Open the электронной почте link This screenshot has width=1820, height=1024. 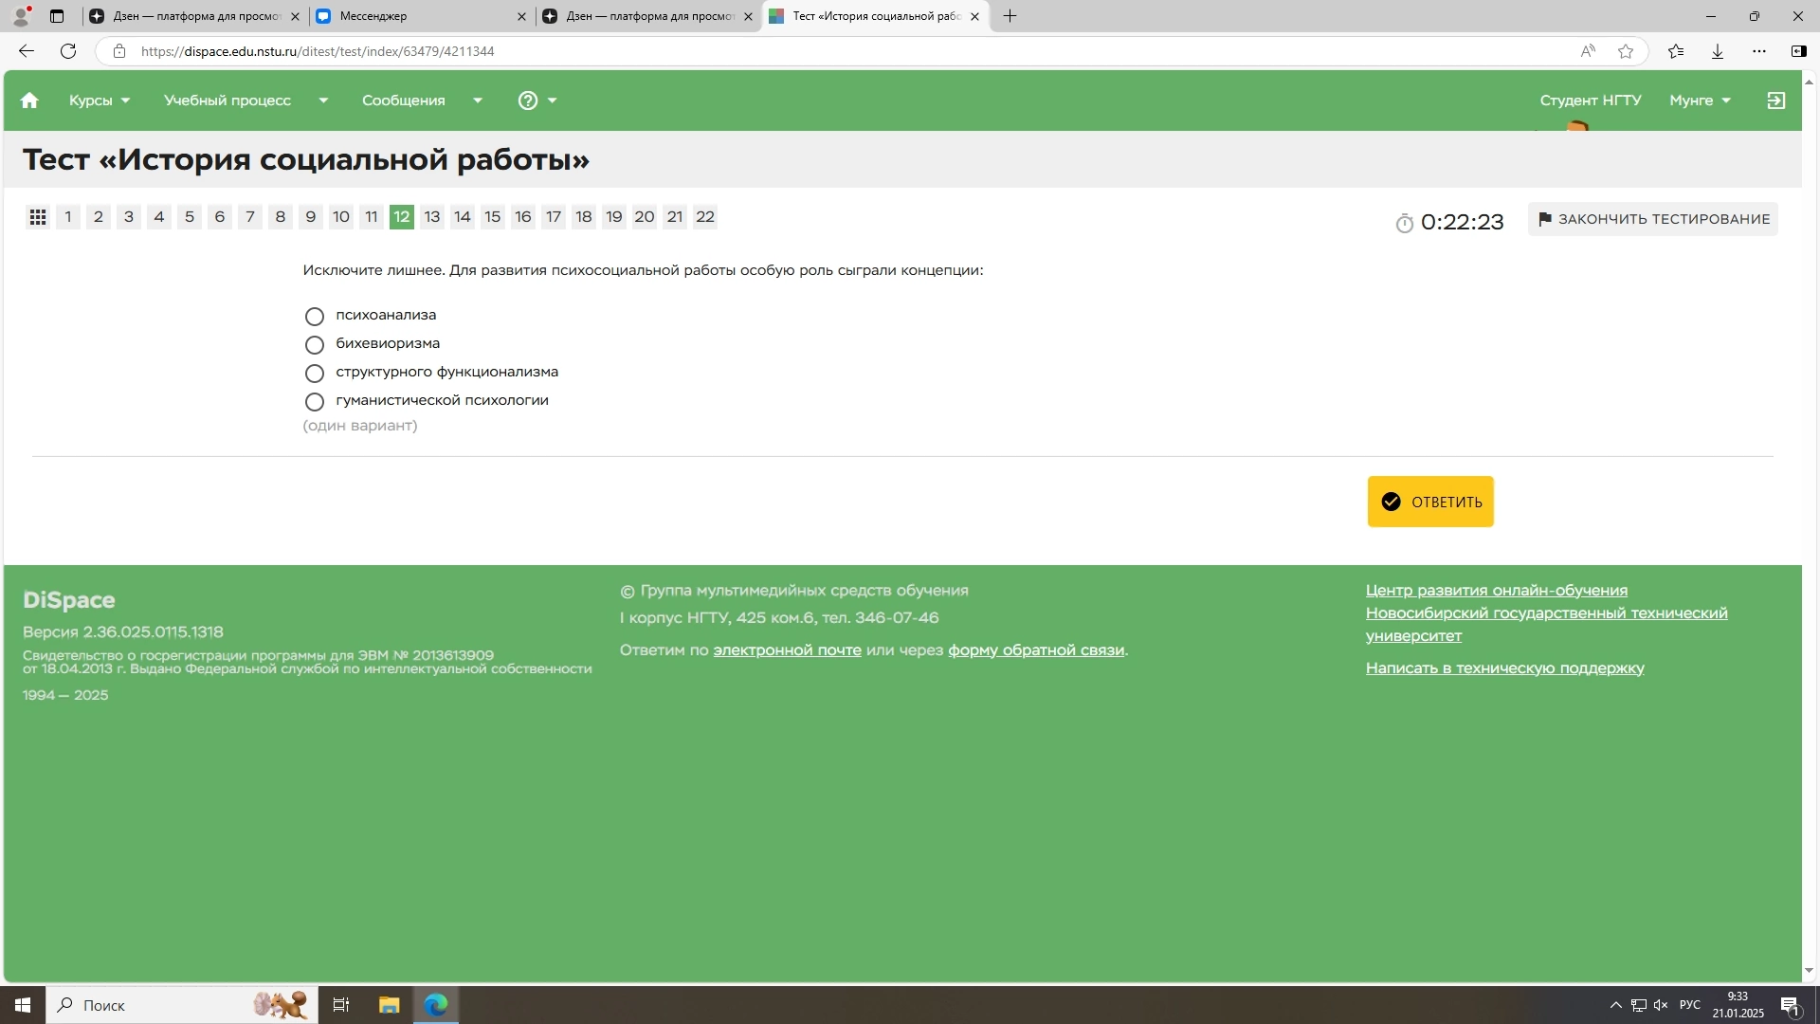point(787,650)
